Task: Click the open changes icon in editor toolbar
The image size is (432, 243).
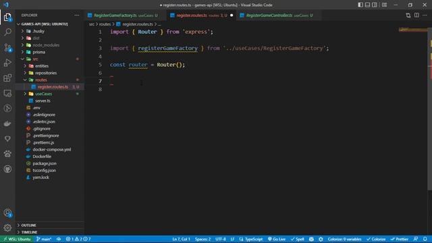Action: (x=408, y=16)
